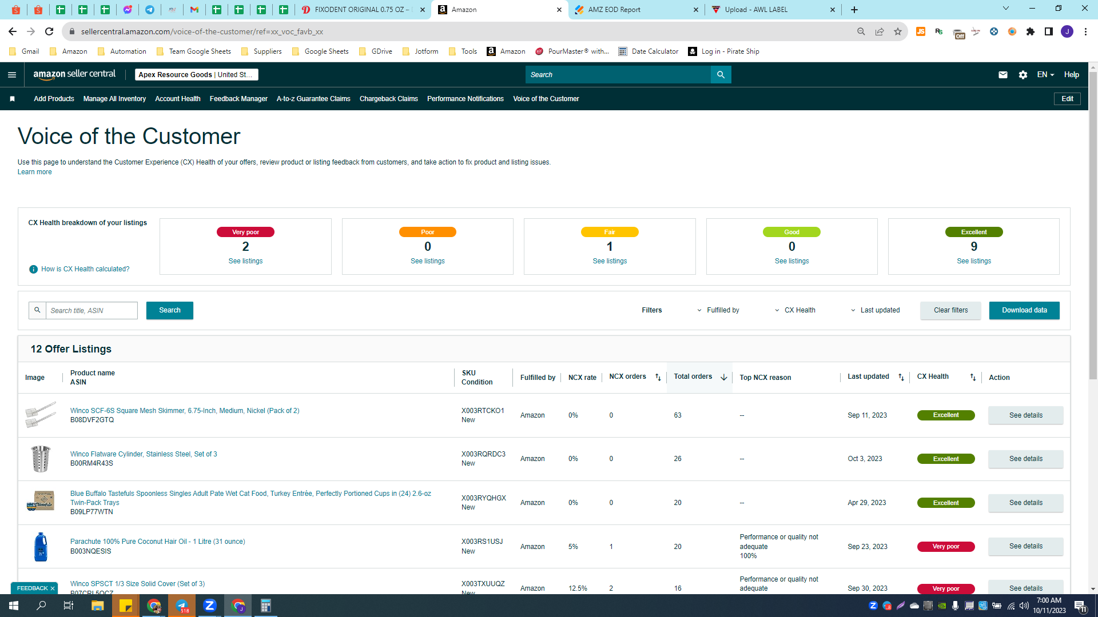Open Telegram from the taskbar
Viewport: 1098px width, 617px height.
pyautogui.click(x=182, y=606)
